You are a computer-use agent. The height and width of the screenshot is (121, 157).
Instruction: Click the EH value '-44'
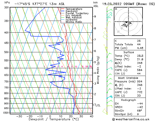[x=140, y=104]
